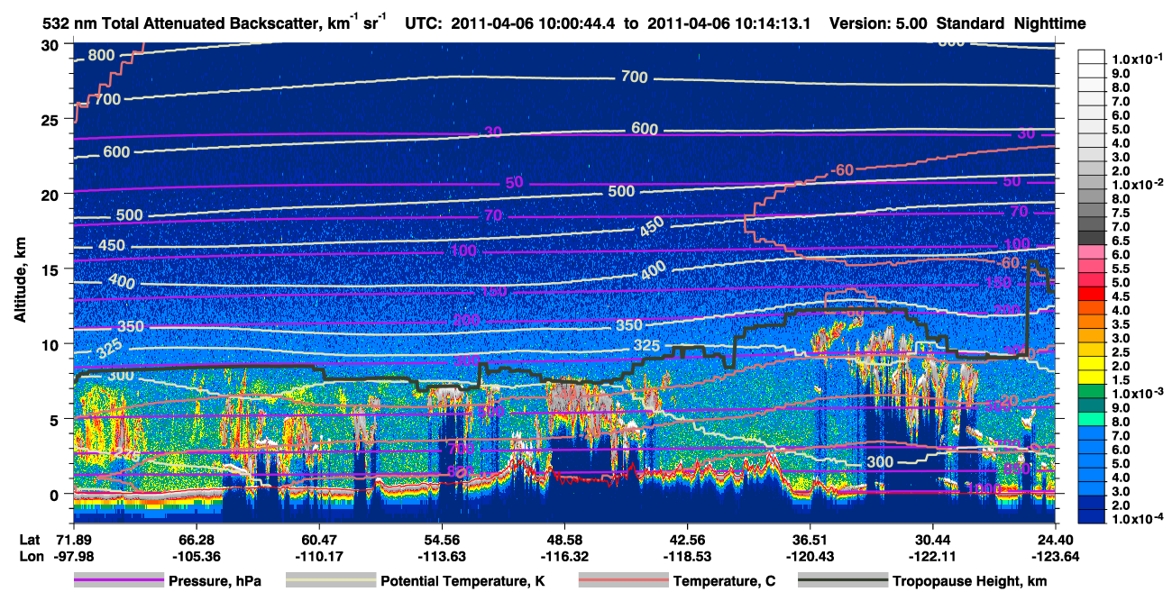Click latitude value 48.58
Image resolution: width=1172 pixels, height=601 pixels.
[x=564, y=539]
